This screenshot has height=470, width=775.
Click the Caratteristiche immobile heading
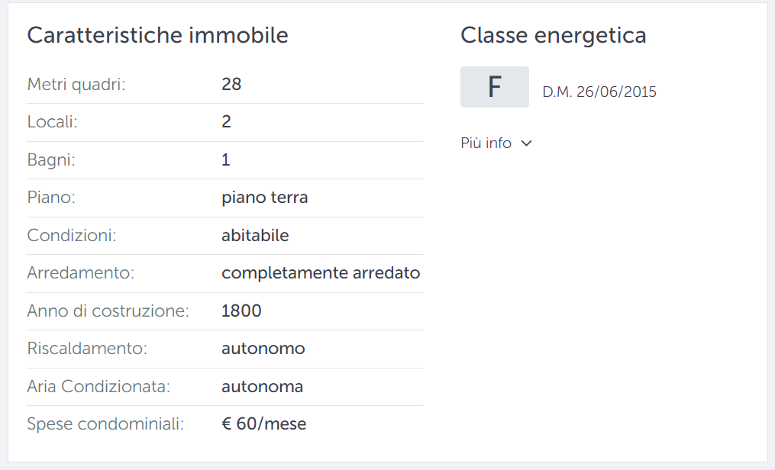pos(157,36)
